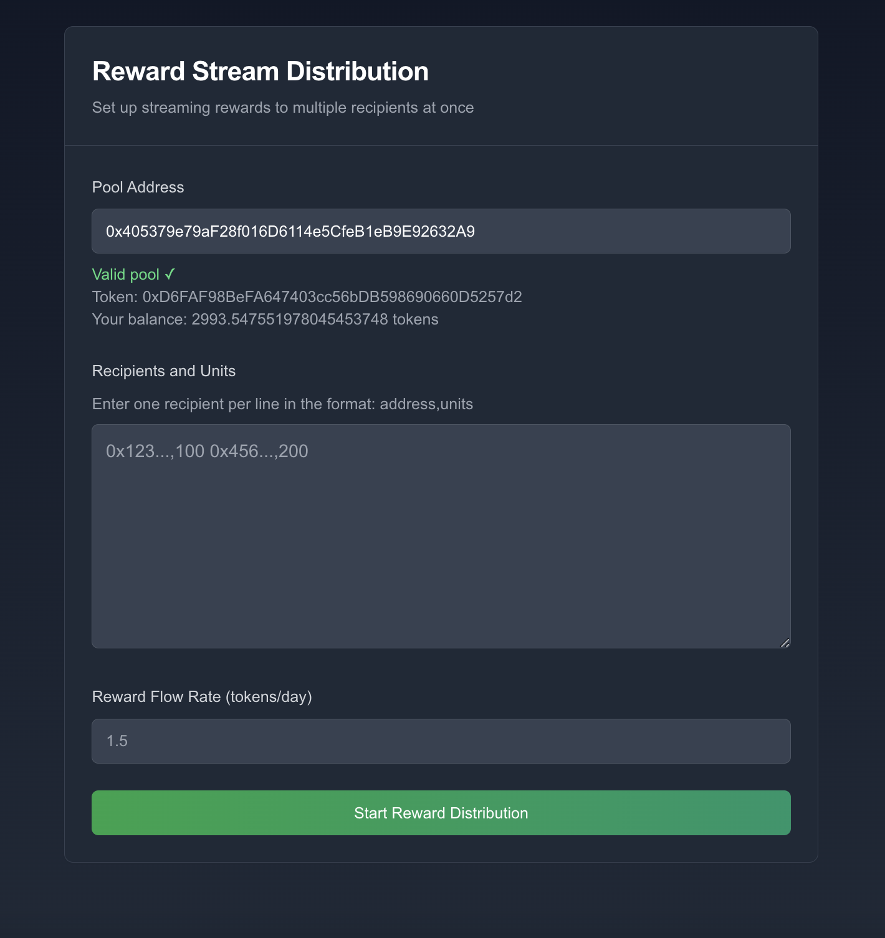Click the tokens/day unit in the label

269,696
